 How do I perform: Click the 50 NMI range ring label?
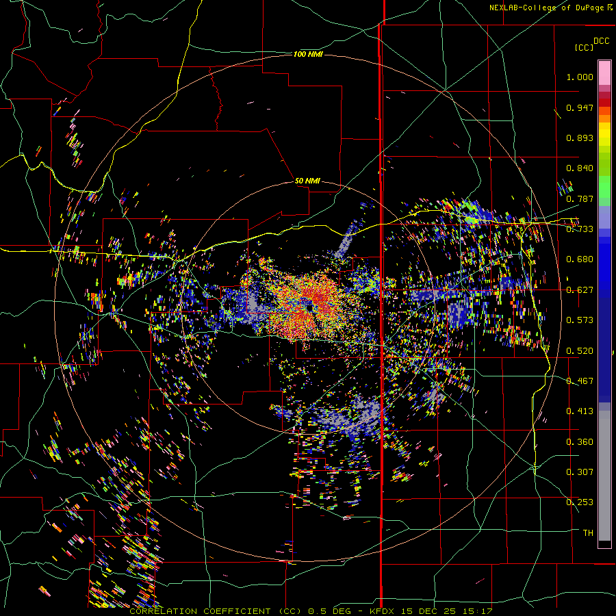pyautogui.click(x=307, y=181)
